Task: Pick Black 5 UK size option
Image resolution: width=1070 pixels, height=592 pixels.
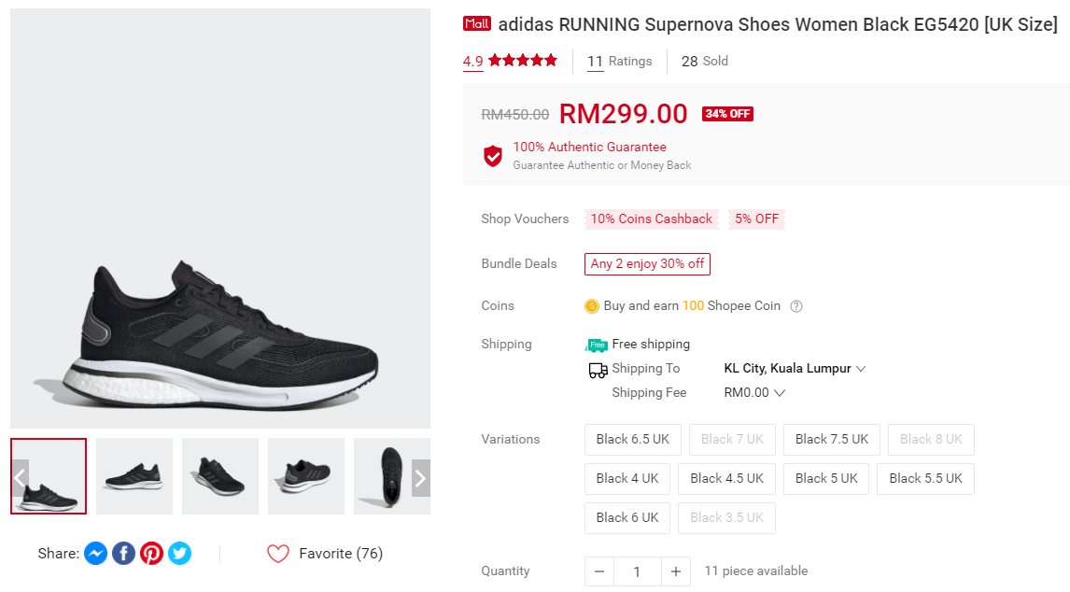Action: 825,478
